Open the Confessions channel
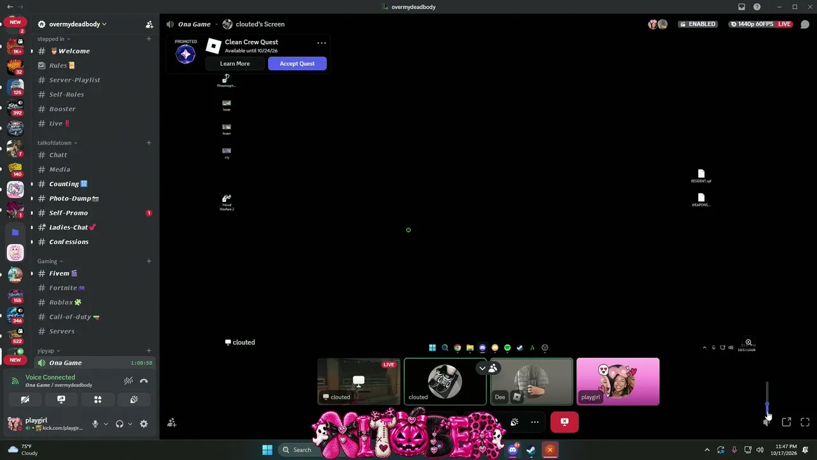The height and width of the screenshot is (460, 817). 94,241
